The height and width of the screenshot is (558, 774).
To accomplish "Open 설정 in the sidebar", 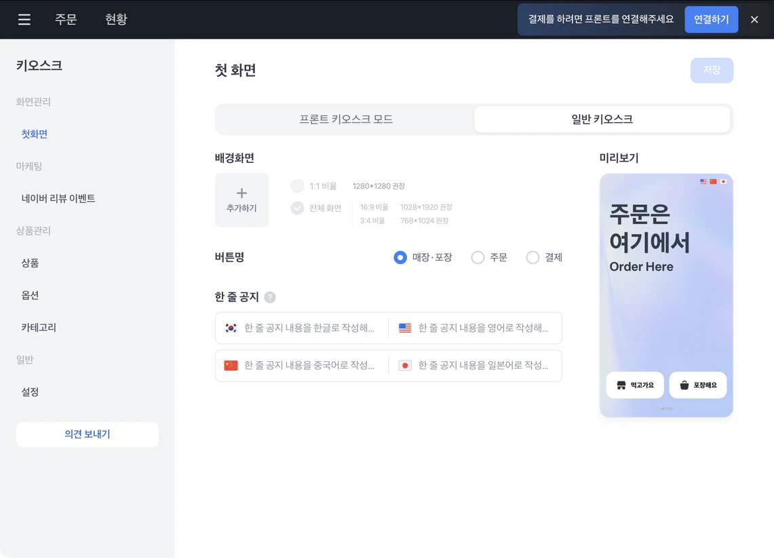I will [x=30, y=392].
